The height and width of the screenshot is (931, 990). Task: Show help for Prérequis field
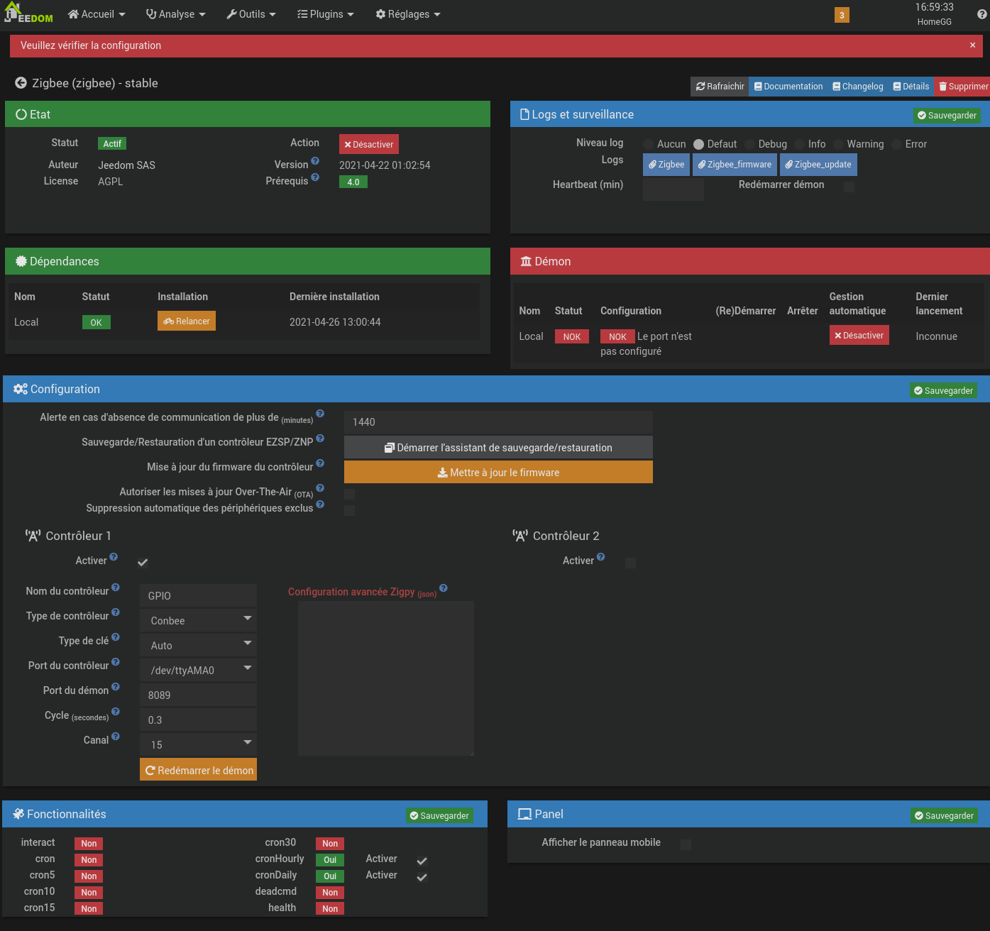[x=315, y=177]
